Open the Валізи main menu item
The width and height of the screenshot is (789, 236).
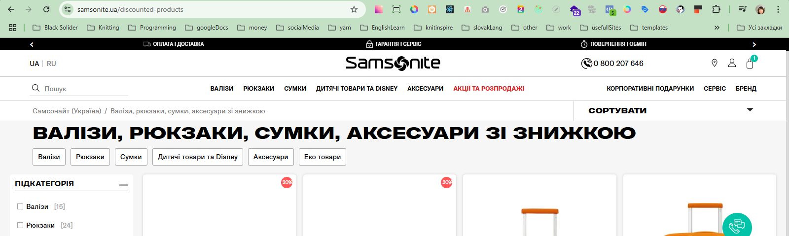pyautogui.click(x=222, y=89)
